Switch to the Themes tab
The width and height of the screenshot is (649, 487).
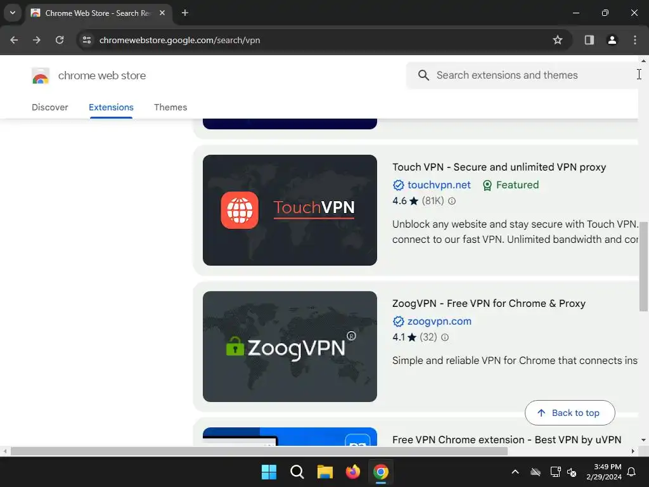click(x=170, y=107)
